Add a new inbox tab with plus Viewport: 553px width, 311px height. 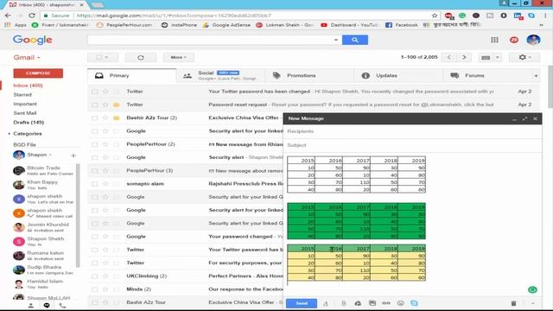(536, 75)
